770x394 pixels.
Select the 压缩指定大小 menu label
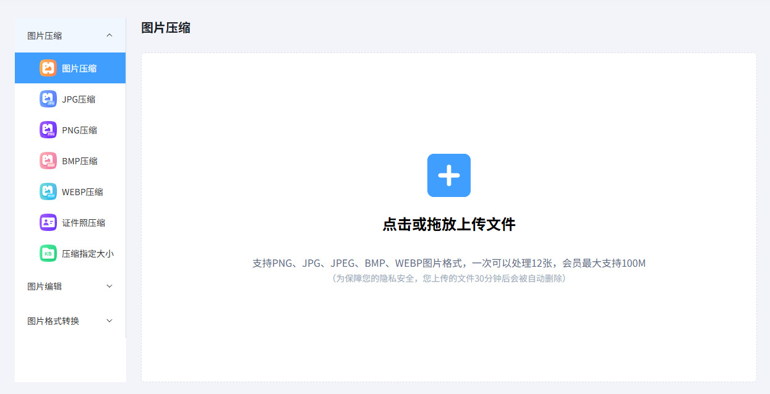click(88, 254)
